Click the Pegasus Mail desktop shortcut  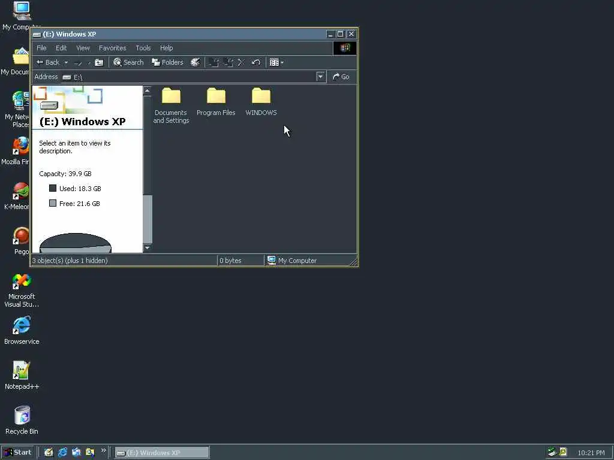pos(21,241)
